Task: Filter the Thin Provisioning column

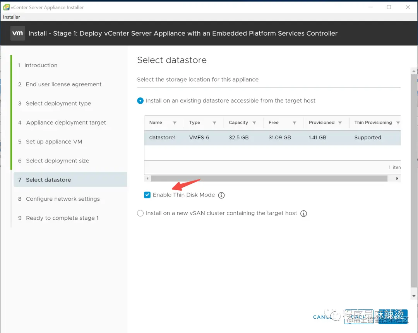Action: click(x=398, y=123)
